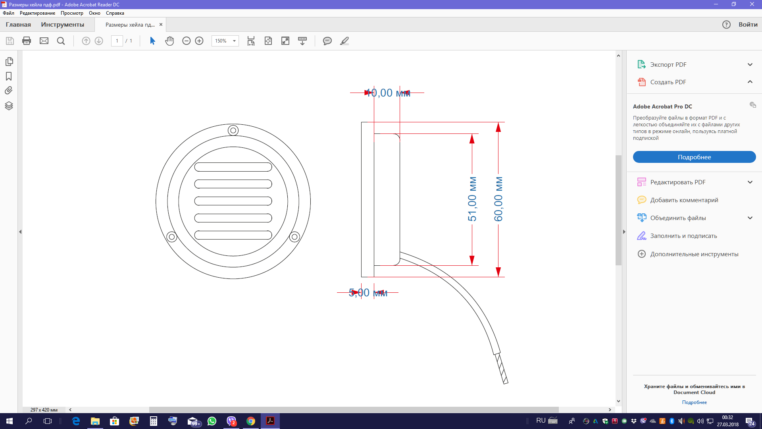The width and height of the screenshot is (762, 429).
Task: Collapse the Создать PDF section
Action: tap(750, 82)
